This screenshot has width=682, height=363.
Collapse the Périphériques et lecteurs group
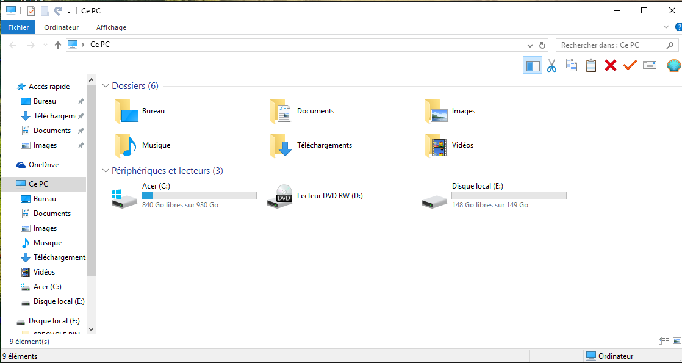pos(106,171)
